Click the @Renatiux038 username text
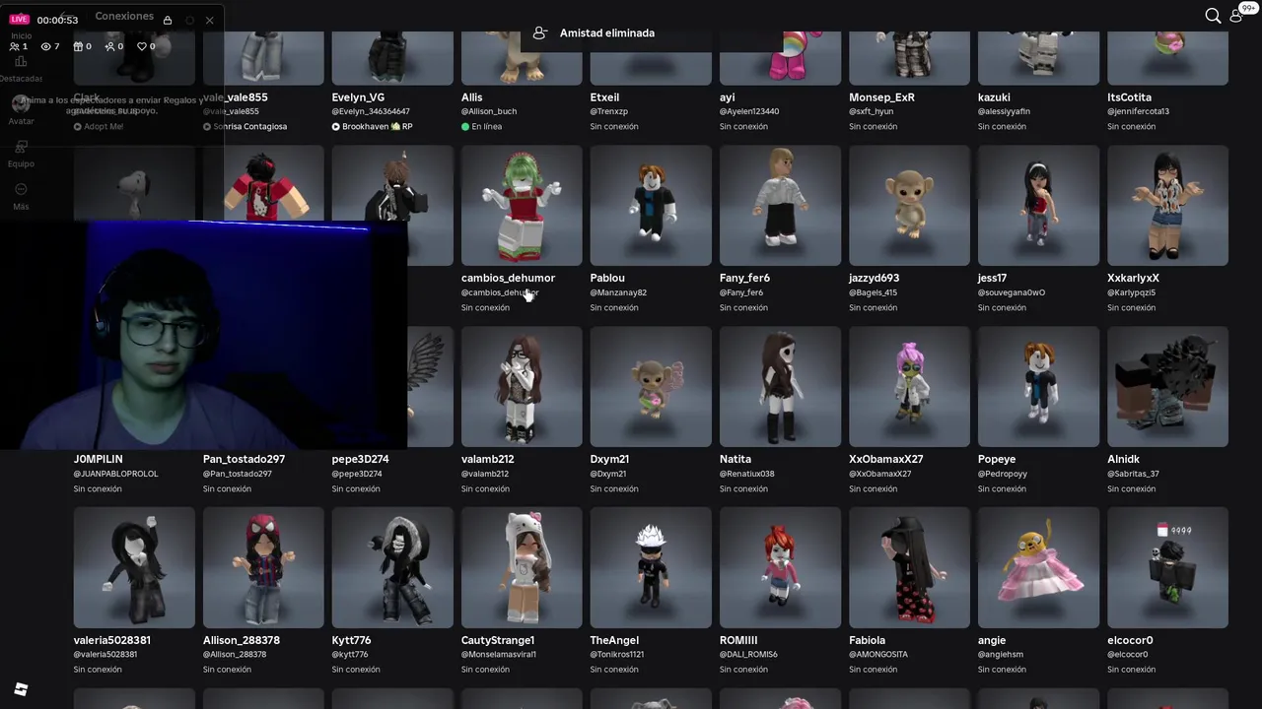The height and width of the screenshot is (709, 1262). click(746, 474)
